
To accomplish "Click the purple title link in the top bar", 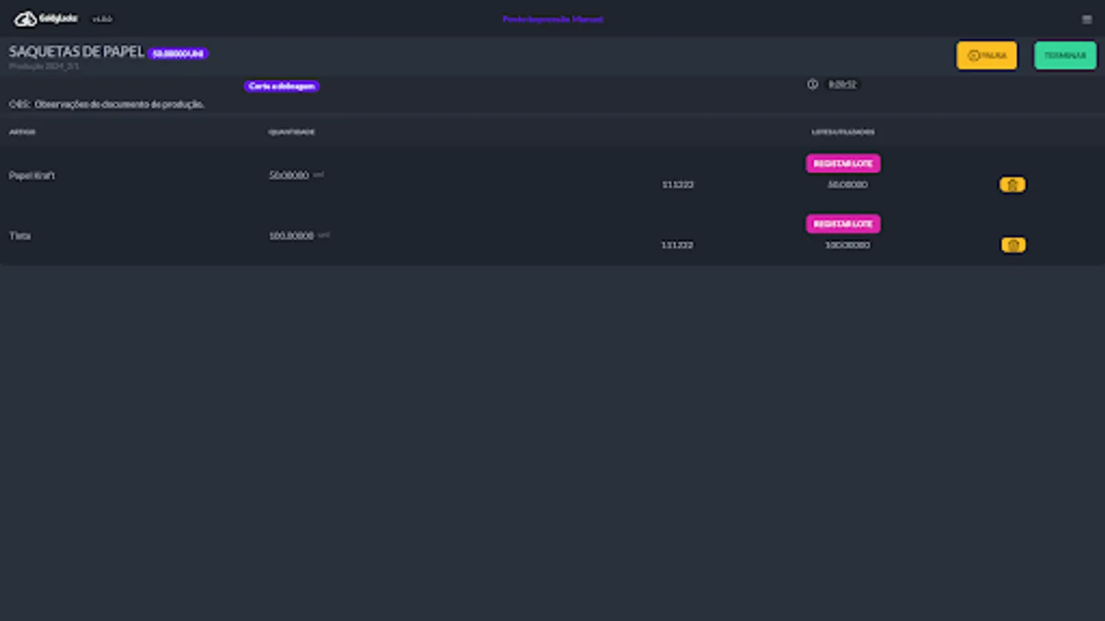I will (552, 19).
